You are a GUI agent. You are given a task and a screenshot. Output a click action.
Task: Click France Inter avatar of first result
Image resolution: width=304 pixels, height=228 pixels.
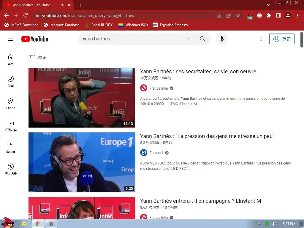click(x=144, y=88)
